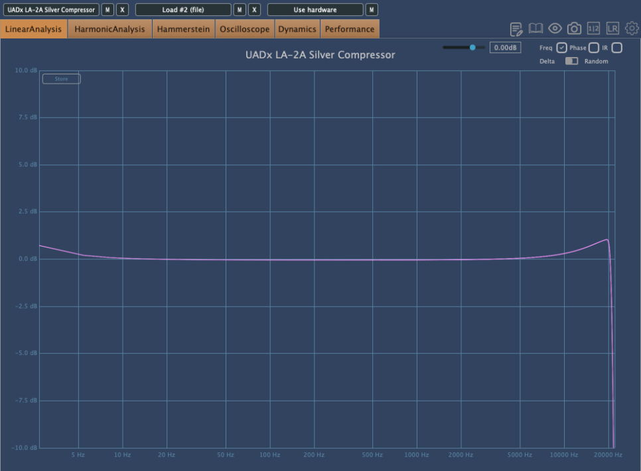Click X button next to Load #2 slot

[254, 10]
